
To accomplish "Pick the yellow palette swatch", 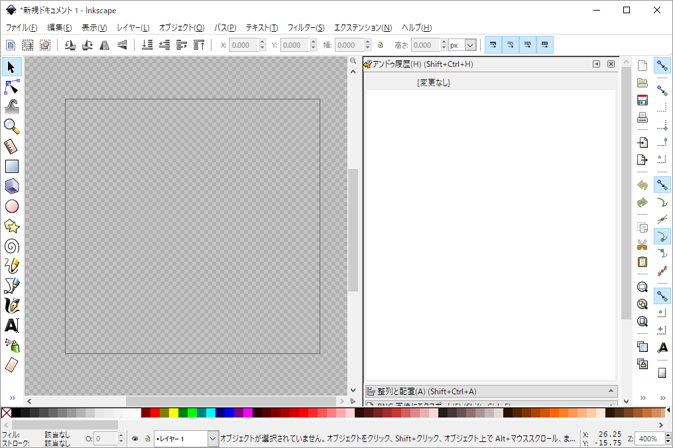I will [174, 413].
